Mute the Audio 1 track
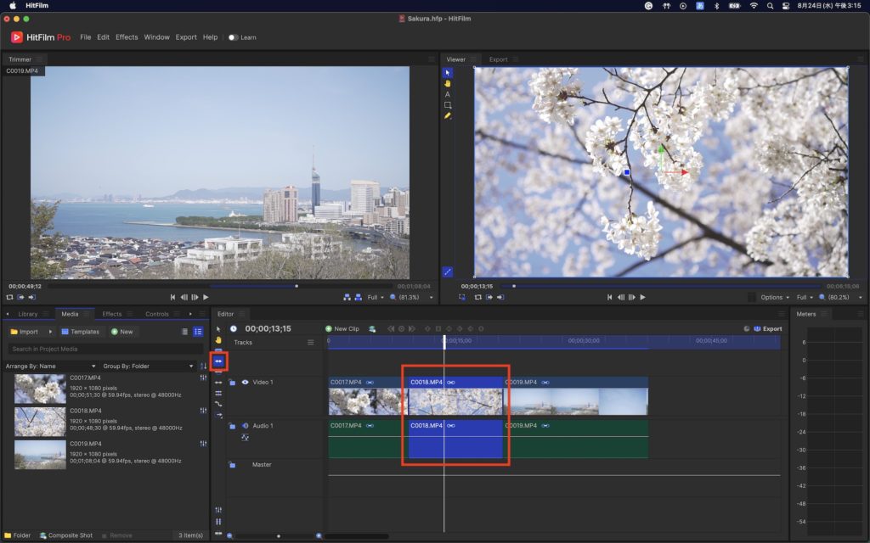The width and height of the screenshot is (870, 543). (245, 426)
